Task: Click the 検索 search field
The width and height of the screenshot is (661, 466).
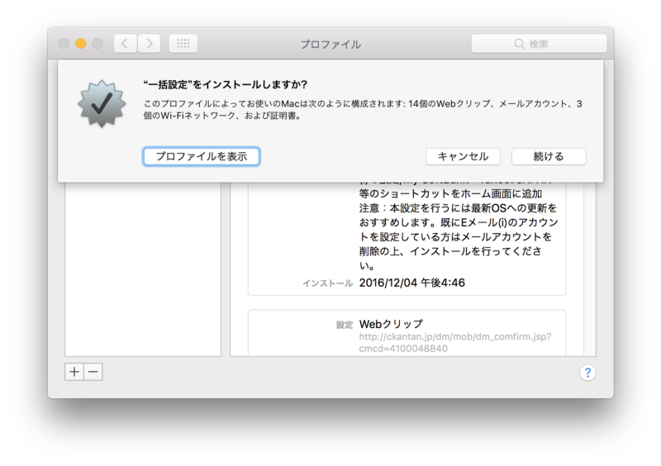Action: [539, 44]
